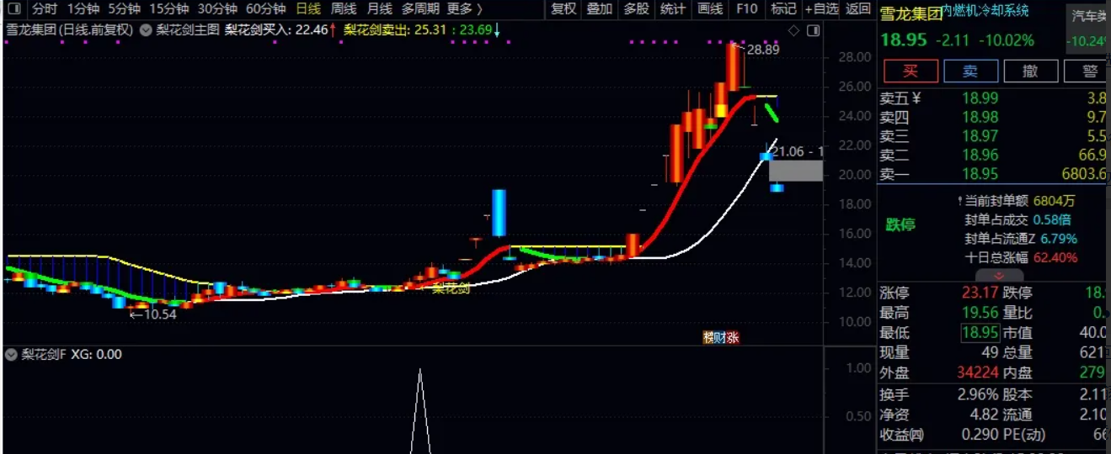Click the diamond icon at chart top right
Screen dimensions: 1111x454
click(x=793, y=31)
